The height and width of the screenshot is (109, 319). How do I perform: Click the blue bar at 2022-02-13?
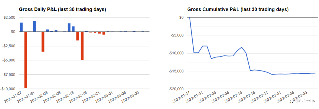pyautogui.click(x=69, y=28)
